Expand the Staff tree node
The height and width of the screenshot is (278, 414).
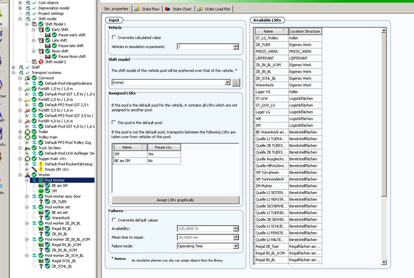coord(13,67)
